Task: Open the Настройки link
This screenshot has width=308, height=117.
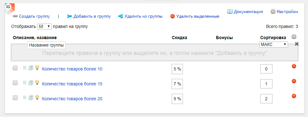Action: [284, 11]
